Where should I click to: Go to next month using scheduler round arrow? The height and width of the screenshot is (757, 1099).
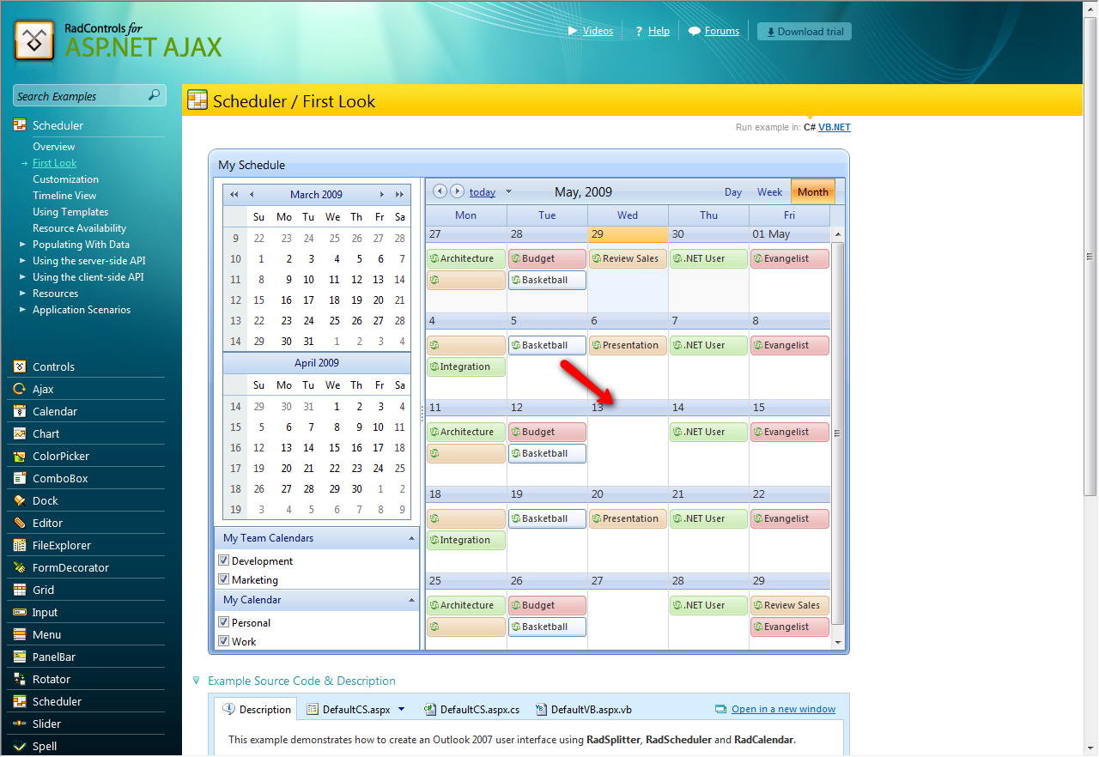[458, 191]
